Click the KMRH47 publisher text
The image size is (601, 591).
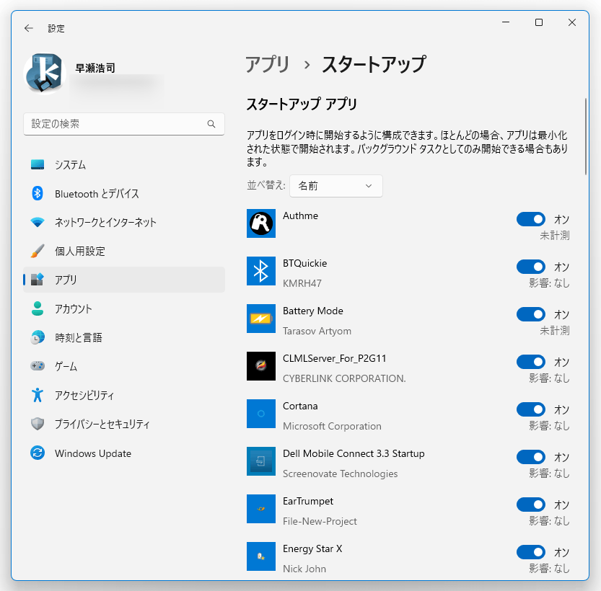click(x=302, y=283)
